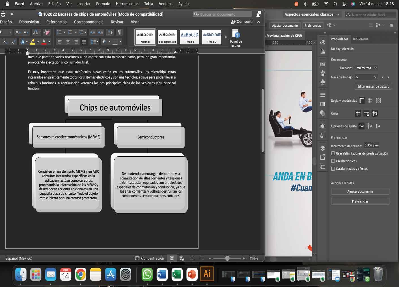Click the text highlight color icon
Viewport: 399px width, 287px height.
[33, 42]
